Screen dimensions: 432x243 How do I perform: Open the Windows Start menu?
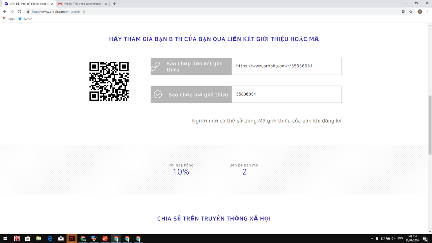click(x=5, y=239)
